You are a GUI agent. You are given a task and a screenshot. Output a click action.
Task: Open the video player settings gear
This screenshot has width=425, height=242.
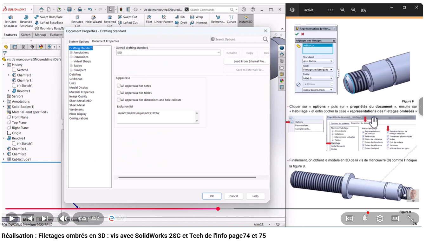point(380,219)
